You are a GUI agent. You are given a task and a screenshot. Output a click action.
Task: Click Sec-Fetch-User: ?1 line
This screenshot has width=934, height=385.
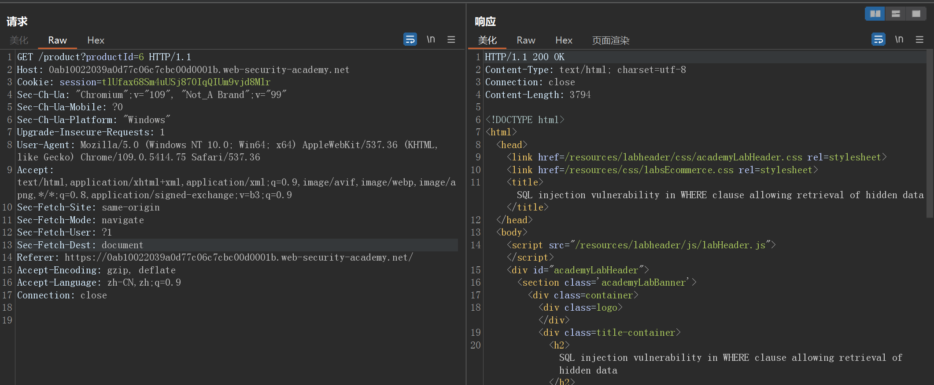pos(64,232)
